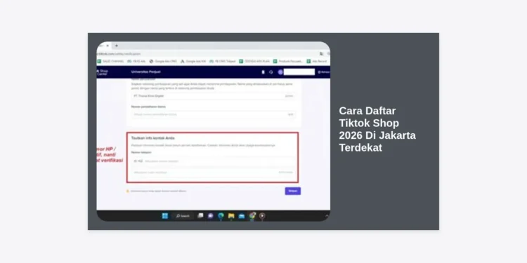Open File Explorer from the taskbar
Viewport: 527px width, 263px height.
[x=231, y=216]
